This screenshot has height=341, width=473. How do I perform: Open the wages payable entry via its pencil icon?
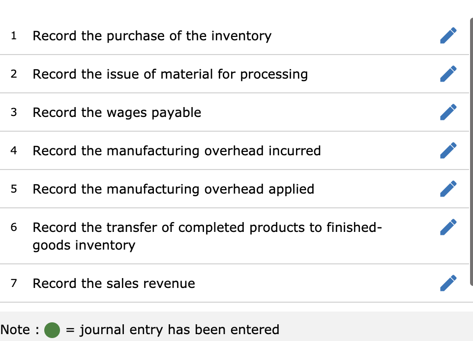click(x=448, y=112)
